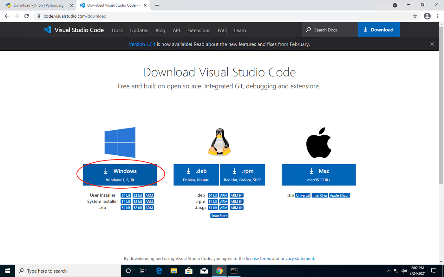444x277 pixels.
Task: Expand the notification tray chevron
Action: pos(389,271)
